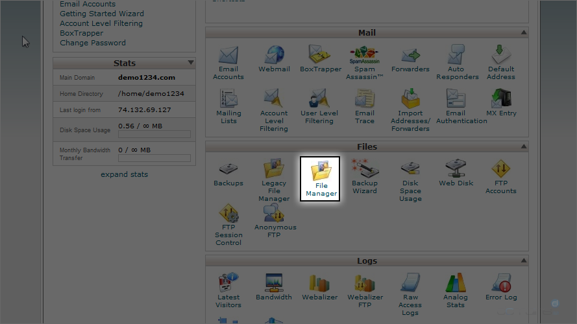Collapse the Logs section arrow
The width and height of the screenshot is (577, 324).
click(x=522, y=261)
